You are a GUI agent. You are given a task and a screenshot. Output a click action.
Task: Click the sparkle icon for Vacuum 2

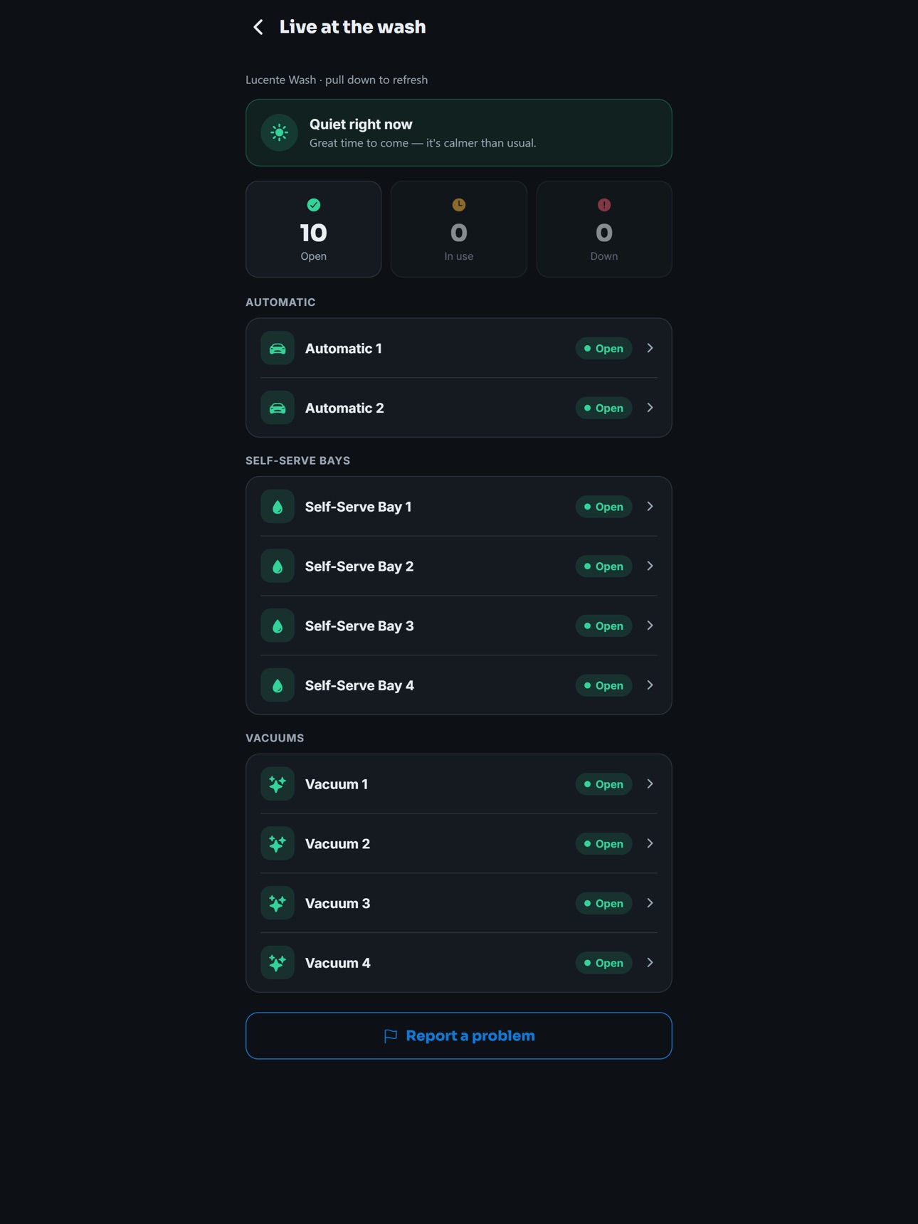point(278,844)
